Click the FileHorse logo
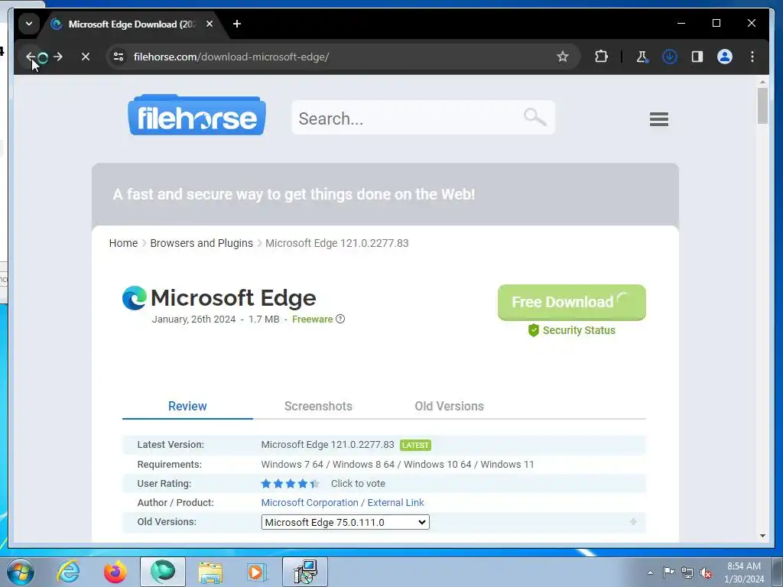Viewport: 783px width, 587px height. pos(197,115)
